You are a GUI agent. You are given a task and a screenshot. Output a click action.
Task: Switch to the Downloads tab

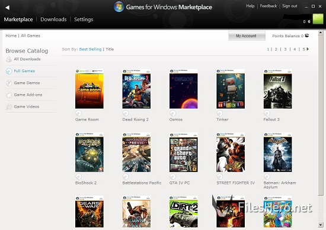[x=53, y=20]
